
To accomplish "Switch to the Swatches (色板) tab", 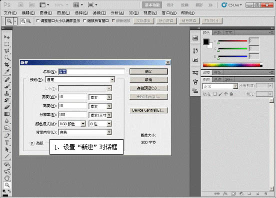I will (217, 32).
